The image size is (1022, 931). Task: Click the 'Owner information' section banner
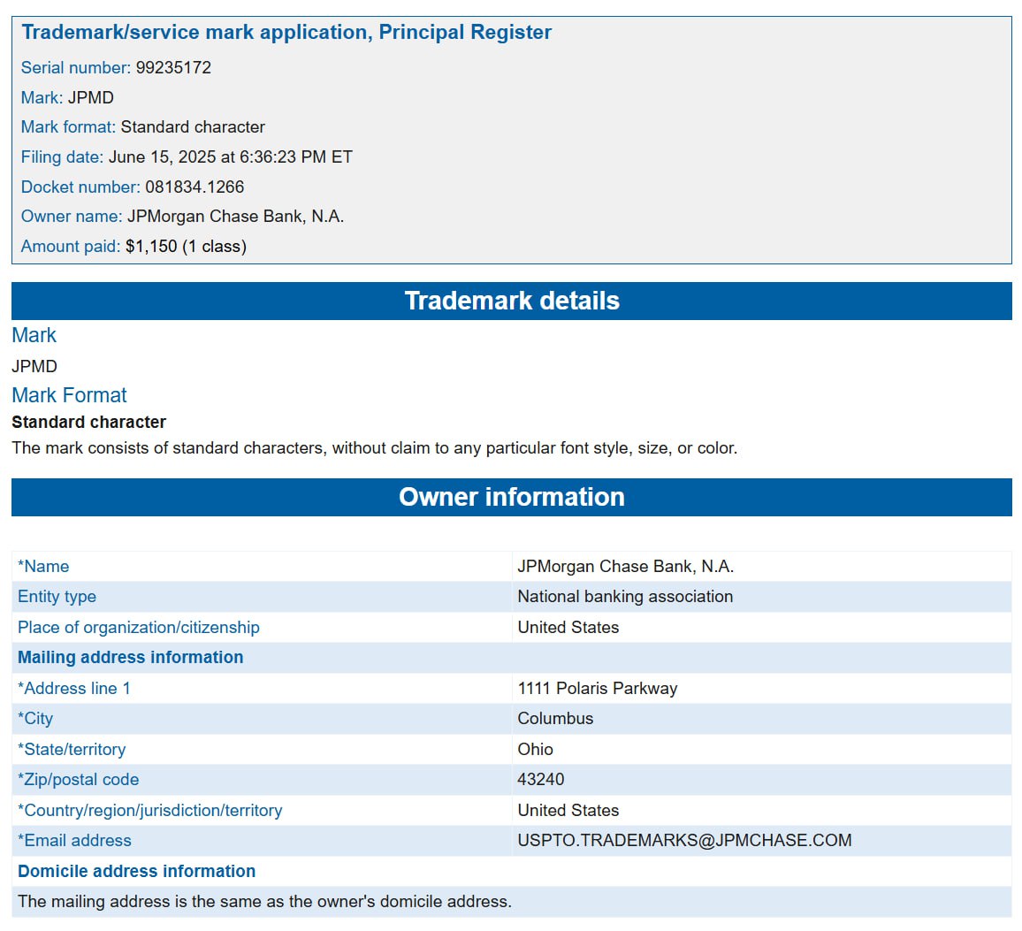pyautogui.click(x=512, y=498)
